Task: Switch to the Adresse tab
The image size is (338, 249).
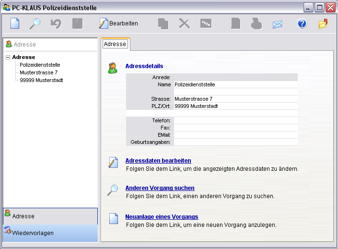Action: pyautogui.click(x=115, y=44)
